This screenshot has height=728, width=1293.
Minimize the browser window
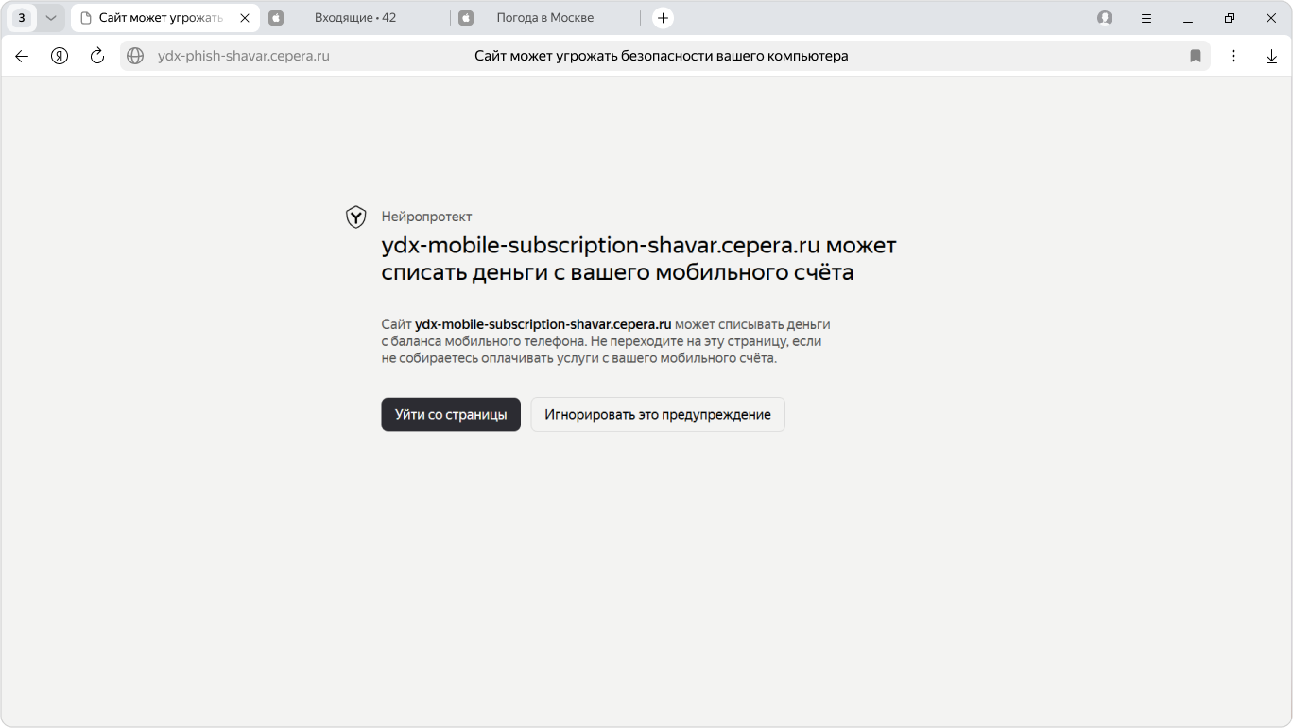(x=1188, y=18)
